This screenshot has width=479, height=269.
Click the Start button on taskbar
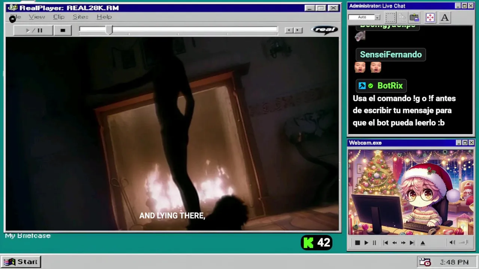(x=21, y=262)
